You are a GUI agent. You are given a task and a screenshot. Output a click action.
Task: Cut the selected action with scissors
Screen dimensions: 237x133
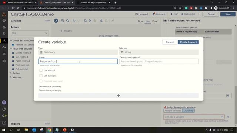click(90, 21)
